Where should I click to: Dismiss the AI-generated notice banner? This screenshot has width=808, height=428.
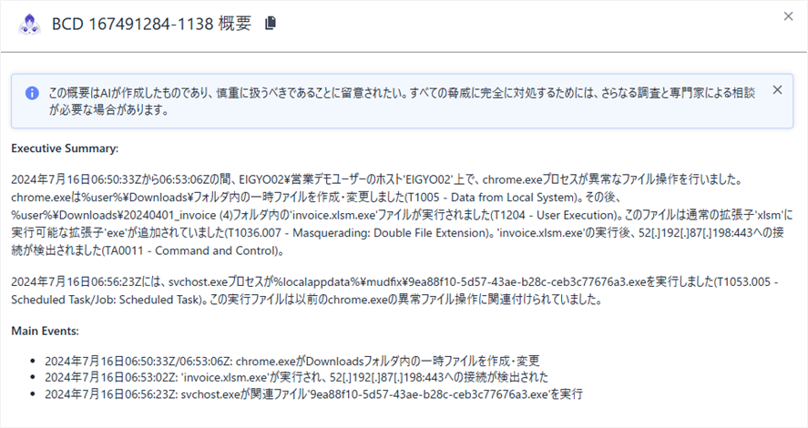coord(777,90)
